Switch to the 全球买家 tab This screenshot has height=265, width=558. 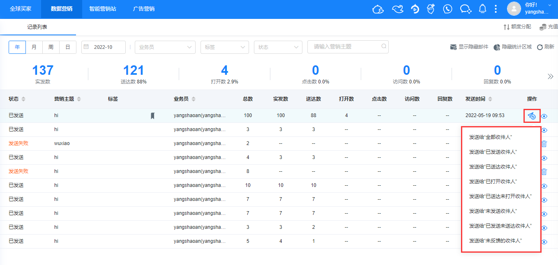point(21,9)
